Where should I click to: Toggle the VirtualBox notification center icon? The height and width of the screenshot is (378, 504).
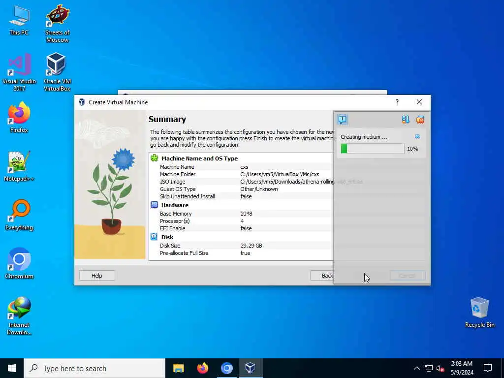click(x=343, y=120)
